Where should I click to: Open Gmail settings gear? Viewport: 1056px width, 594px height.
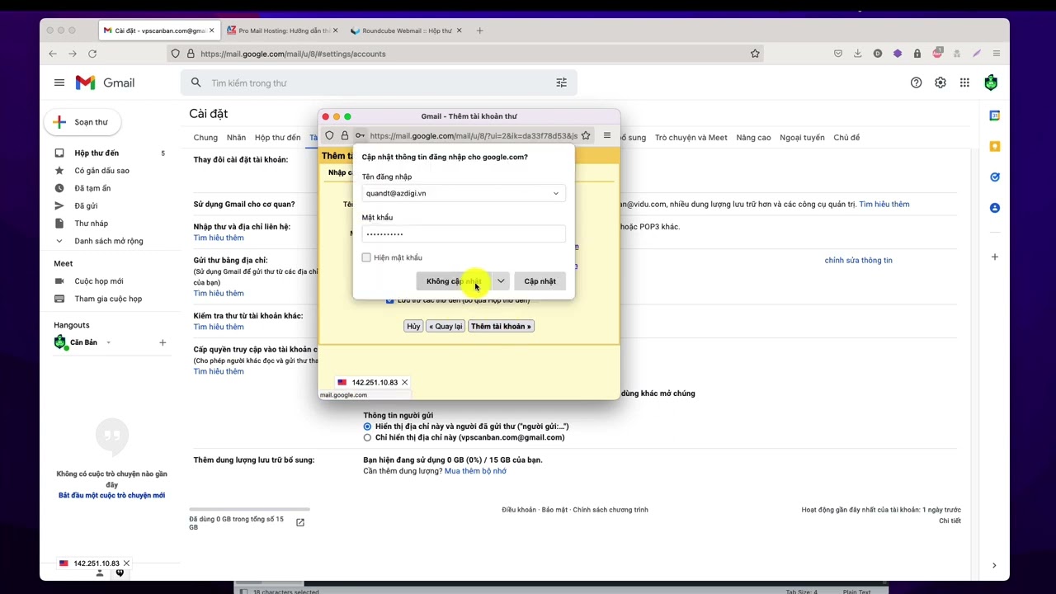point(940,82)
